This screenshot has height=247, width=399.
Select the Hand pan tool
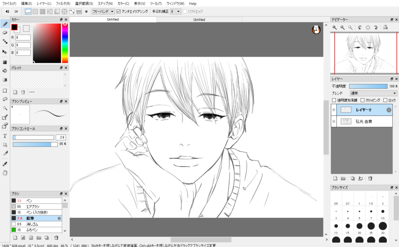[x=5, y=172]
